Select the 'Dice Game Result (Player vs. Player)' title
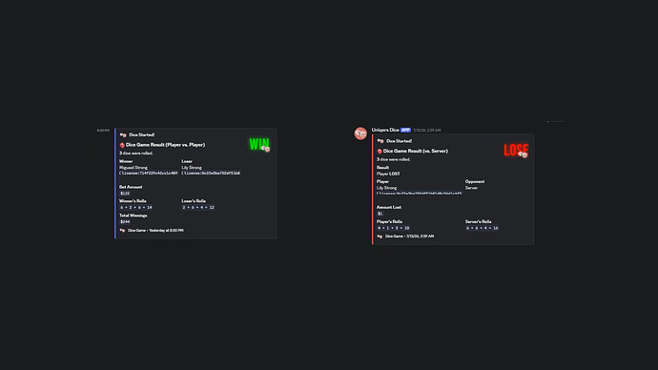The height and width of the screenshot is (370, 658). (x=165, y=145)
